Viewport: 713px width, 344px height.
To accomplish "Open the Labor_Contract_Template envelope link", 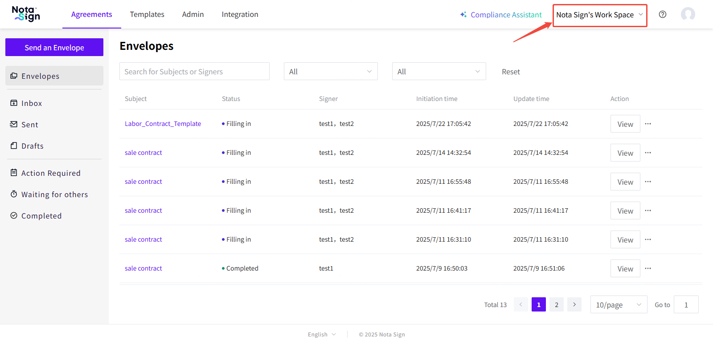I will [x=163, y=124].
